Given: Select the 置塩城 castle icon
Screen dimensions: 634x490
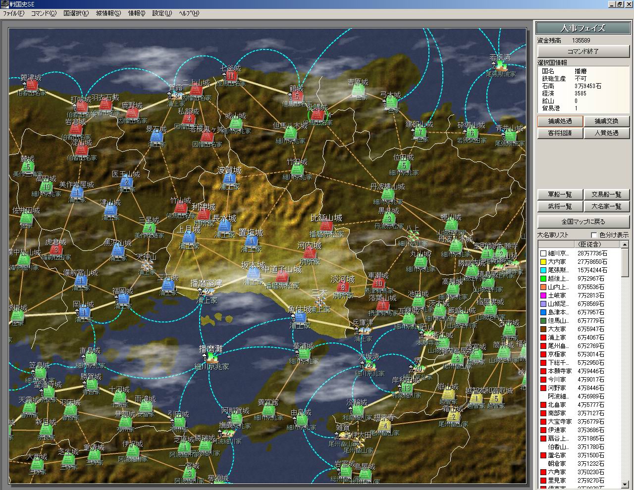Looking at the screenshot, I should pos(251,241).
